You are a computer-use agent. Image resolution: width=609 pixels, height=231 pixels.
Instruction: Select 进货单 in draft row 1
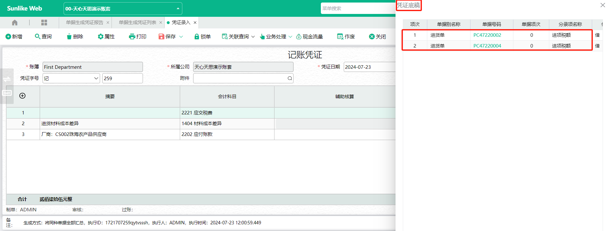tap(437, 35)
